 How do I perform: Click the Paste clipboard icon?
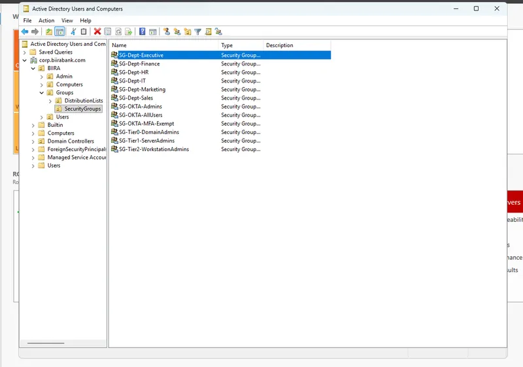tap(84, 31)
